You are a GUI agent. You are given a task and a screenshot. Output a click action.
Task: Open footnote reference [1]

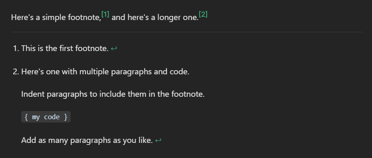point(105,15)
